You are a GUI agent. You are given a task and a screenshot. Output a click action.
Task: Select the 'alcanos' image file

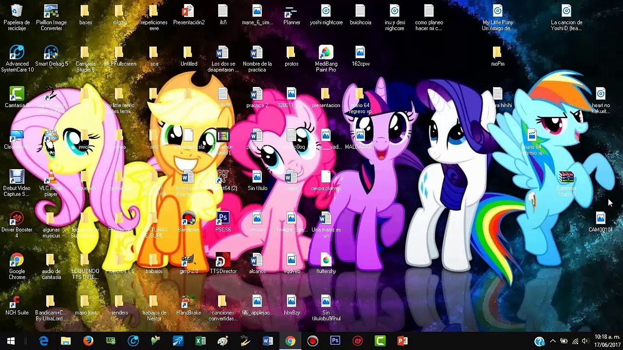coord(257,264)
